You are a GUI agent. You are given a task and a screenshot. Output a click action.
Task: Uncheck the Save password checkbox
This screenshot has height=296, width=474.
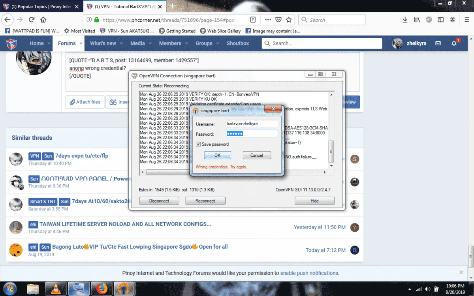[198, 144]
